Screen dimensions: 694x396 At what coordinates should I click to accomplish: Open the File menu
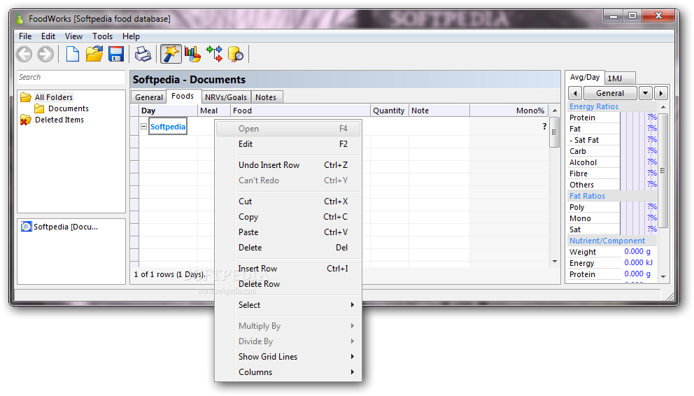25,36
